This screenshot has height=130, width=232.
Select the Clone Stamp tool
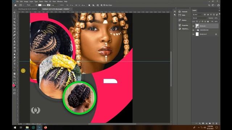pyautogui.click(x=14, y=42)
